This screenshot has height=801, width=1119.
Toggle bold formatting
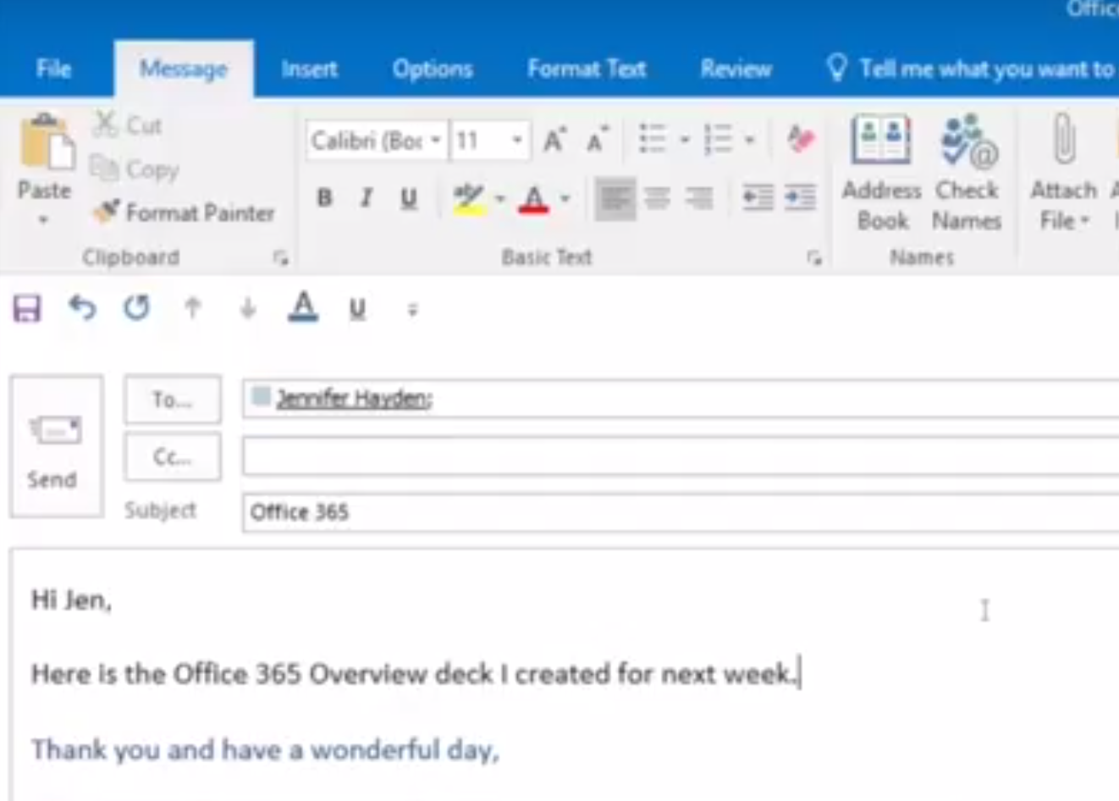click(324, 198)
